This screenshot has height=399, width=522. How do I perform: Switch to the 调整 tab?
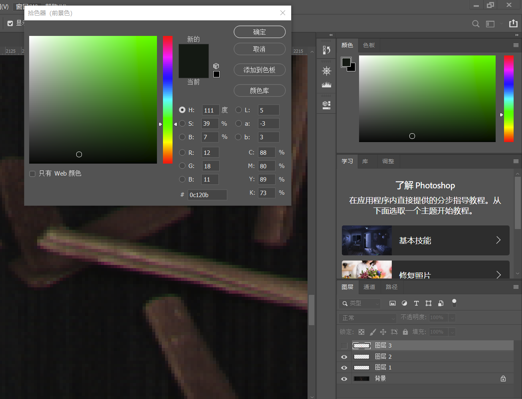click(388, 161)
